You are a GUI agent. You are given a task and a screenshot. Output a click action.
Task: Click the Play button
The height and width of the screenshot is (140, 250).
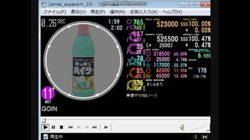[x=45, y=127]
